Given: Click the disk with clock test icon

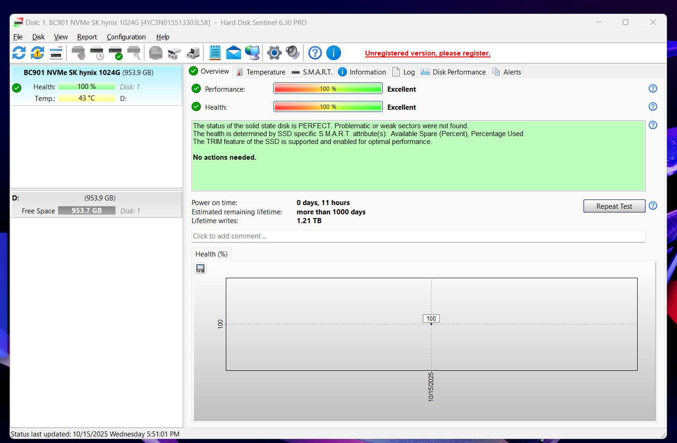Looking at the screenshot, I should 97,53.
